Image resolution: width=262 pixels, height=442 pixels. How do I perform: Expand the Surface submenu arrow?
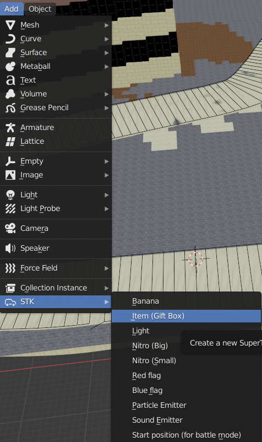tap(106, 53)
